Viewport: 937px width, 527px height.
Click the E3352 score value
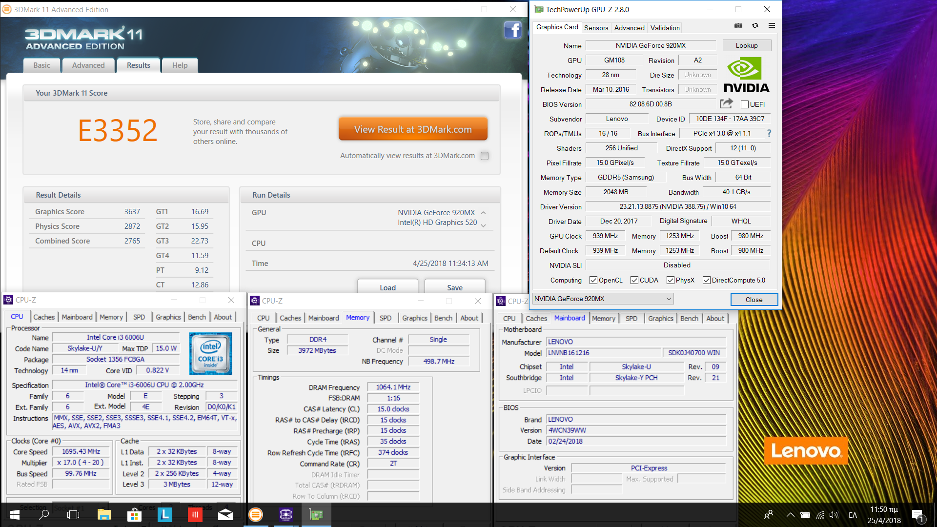click(118, 130)
